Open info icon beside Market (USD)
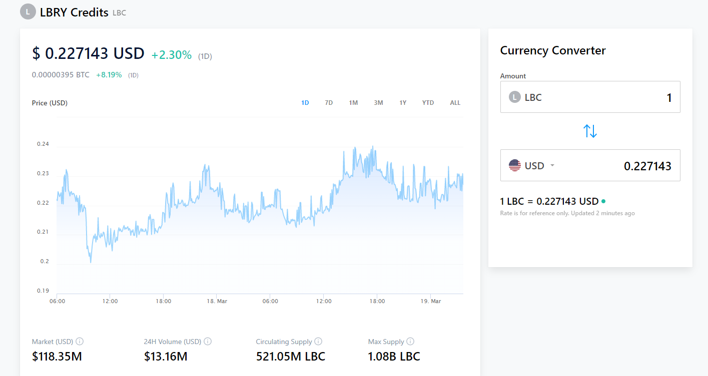The image size is (708, 376). [80, 342]
